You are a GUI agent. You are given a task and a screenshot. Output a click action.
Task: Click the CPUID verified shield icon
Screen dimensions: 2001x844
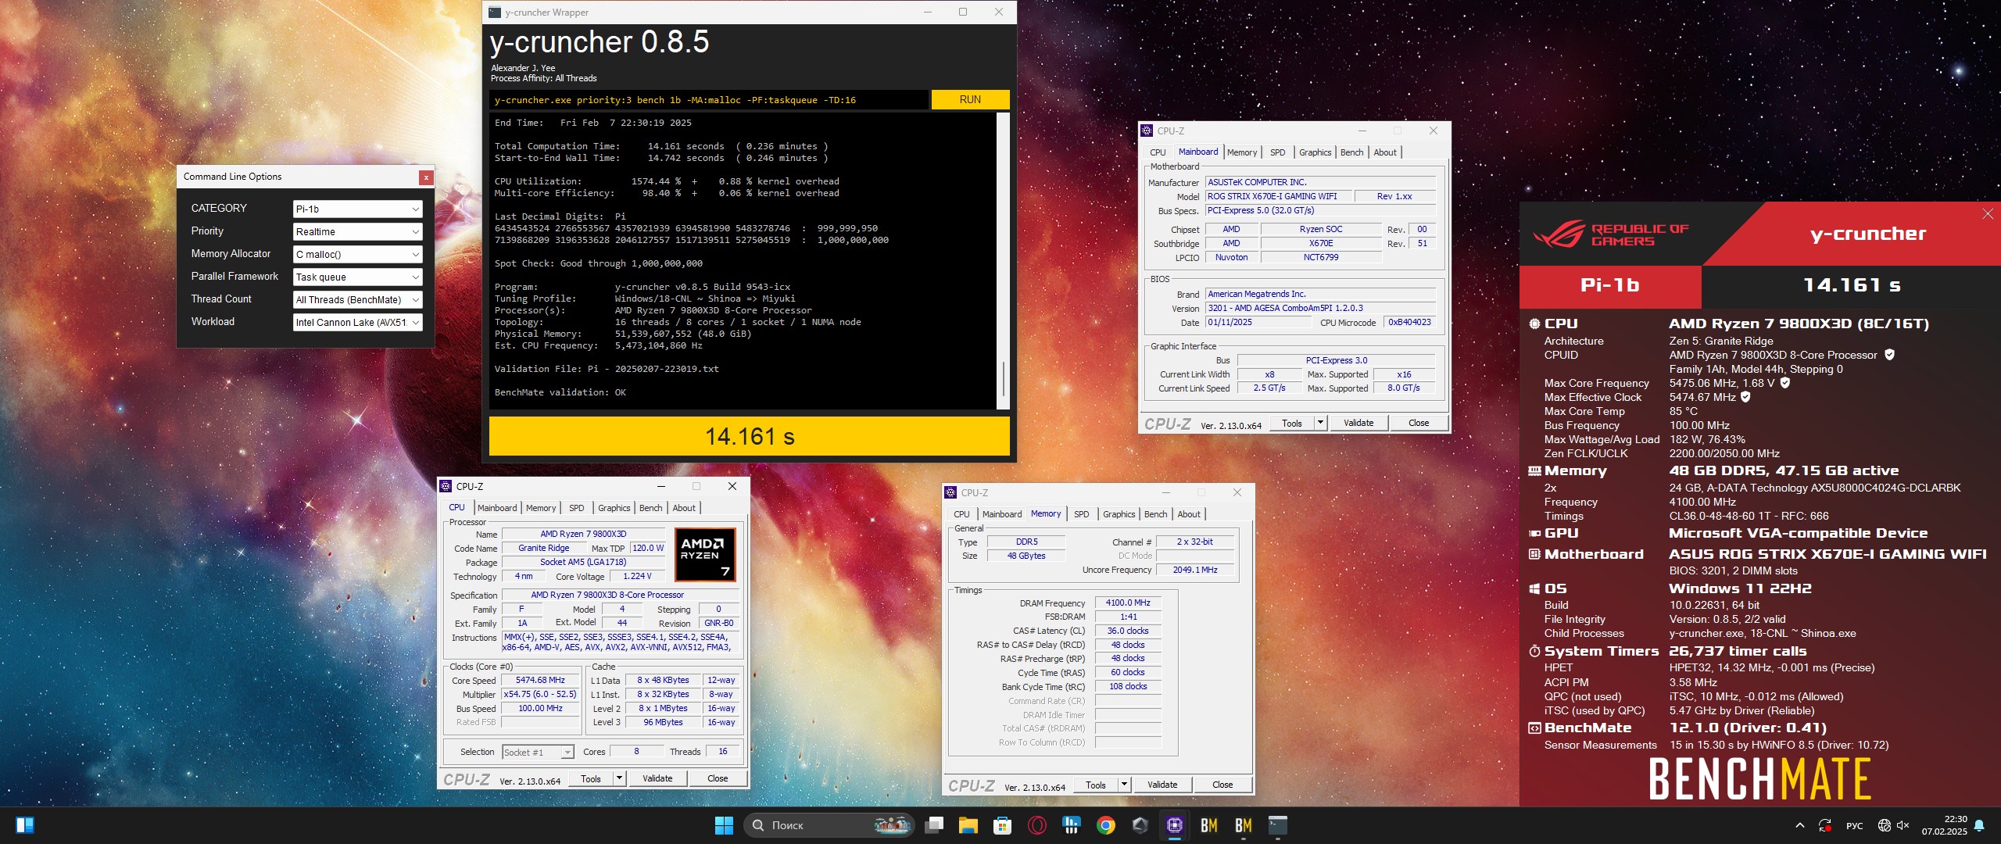coord(1889,355)
